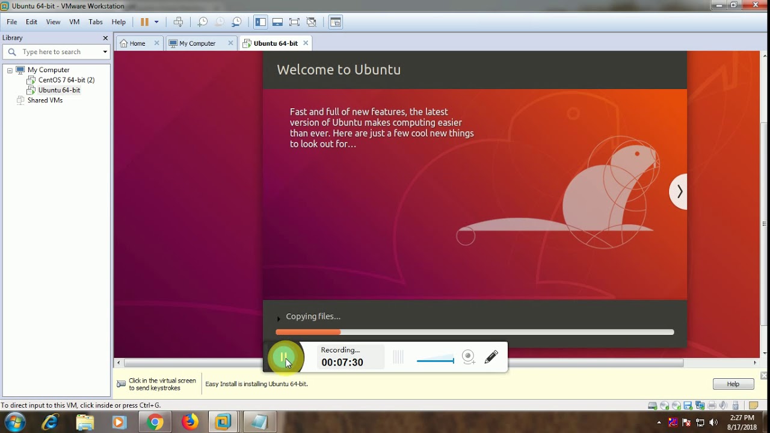Image resolution: width=770 pixels, height=433 pixels.
Task: Click the second CD/DVD device status icon
Action: (676, 406)
